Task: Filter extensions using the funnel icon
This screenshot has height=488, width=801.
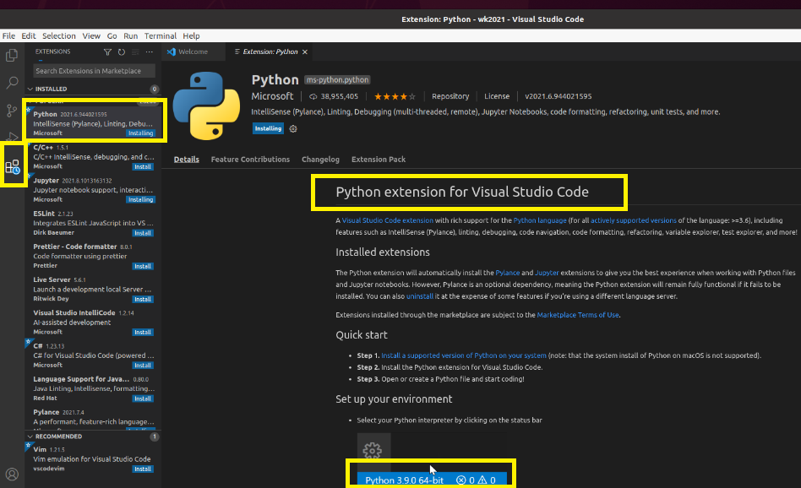Action: tap(107, 52)
